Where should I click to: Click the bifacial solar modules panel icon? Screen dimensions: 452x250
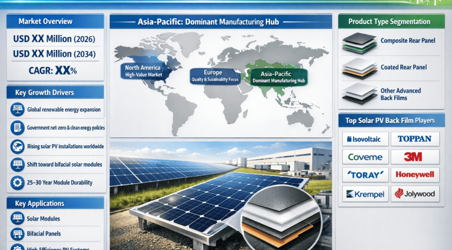click(17, 164)
